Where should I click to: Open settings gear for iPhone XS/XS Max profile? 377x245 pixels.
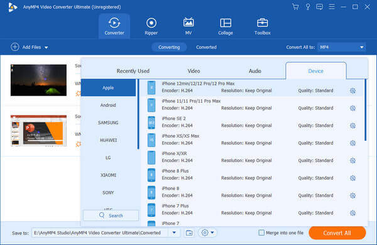(352, 143)
